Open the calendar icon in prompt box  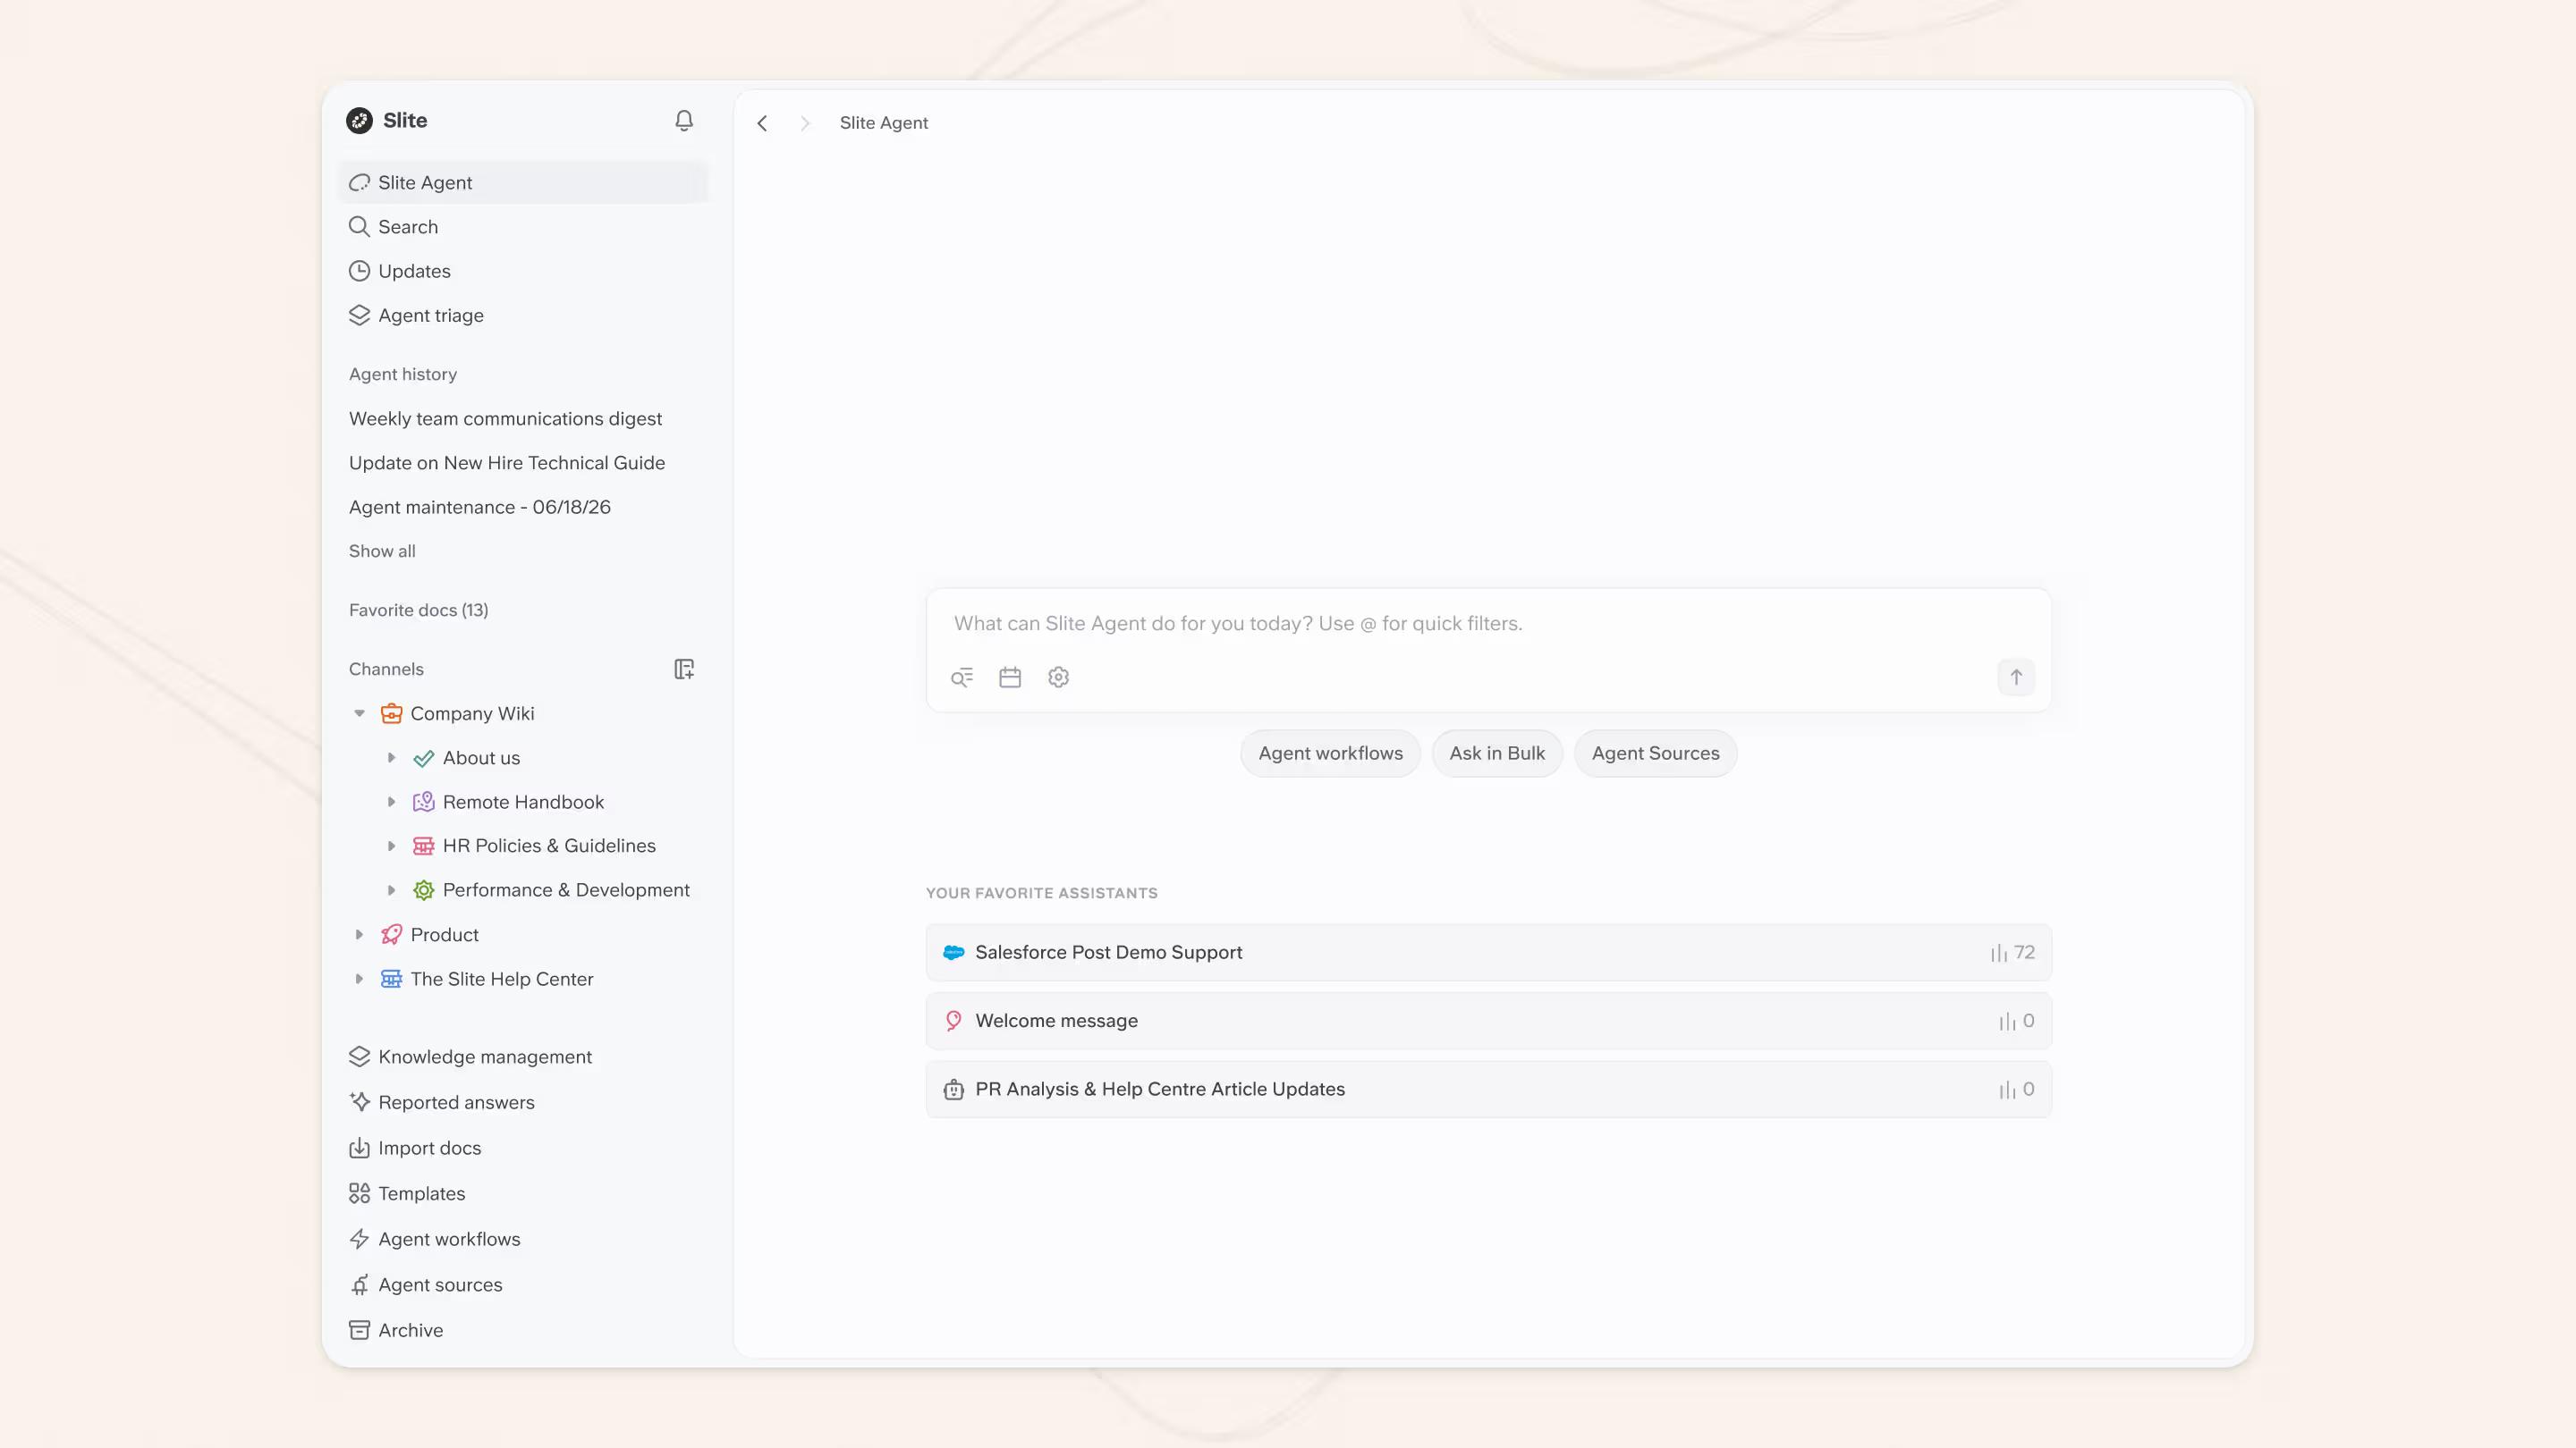coord(1010,678)
